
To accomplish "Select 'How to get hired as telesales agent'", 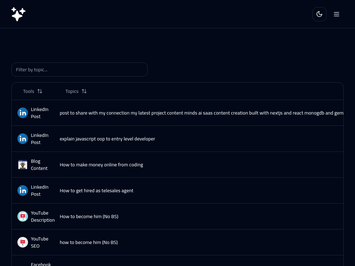I will click(x=97, y=190).
